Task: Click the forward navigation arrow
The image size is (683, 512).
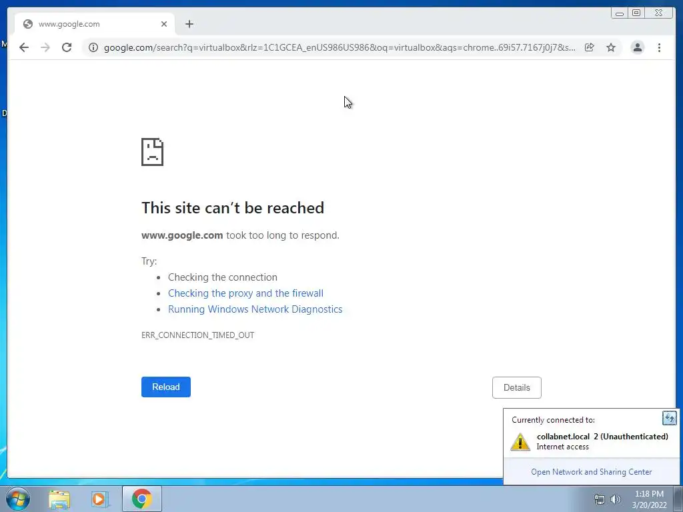Action: 45,47
